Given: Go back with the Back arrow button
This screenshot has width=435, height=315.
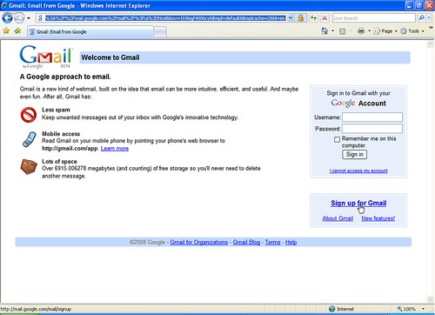Looking at the screenshot, I should point(7,18).
